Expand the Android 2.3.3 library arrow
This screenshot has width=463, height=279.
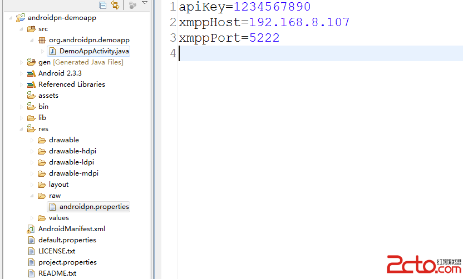click(x=21, y=73)
